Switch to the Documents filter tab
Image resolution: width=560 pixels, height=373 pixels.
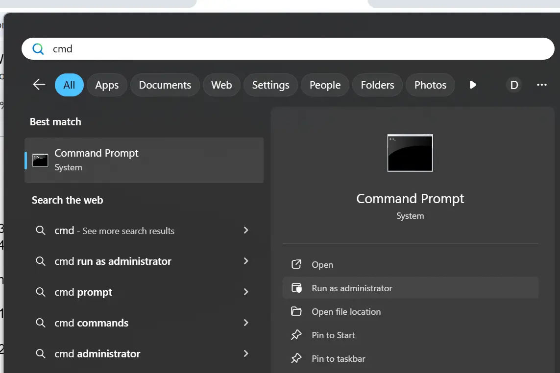pyautogui.click(x=165, y=85)
